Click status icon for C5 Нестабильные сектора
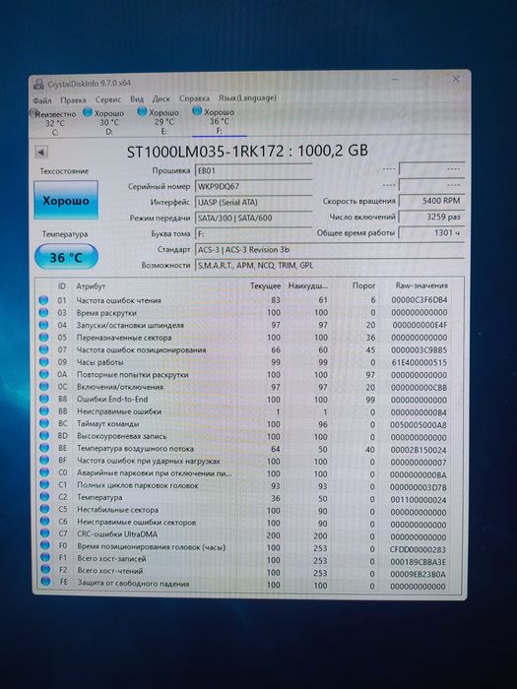The image size is (517, 689). click(x=45, y=509)
